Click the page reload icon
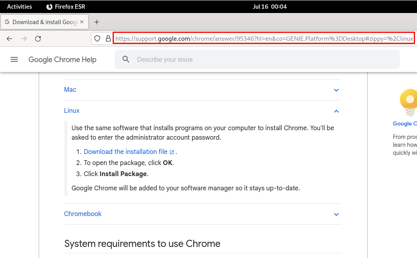 tap(38, 38)
